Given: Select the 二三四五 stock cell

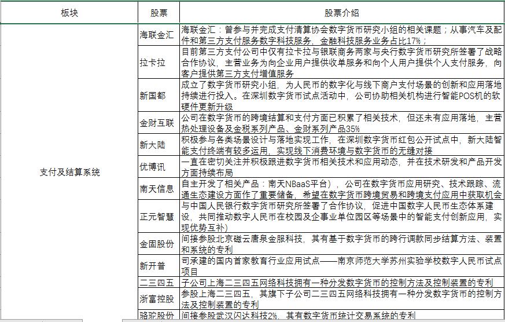Looking at the screenshot, I should (x=158, y=283).
